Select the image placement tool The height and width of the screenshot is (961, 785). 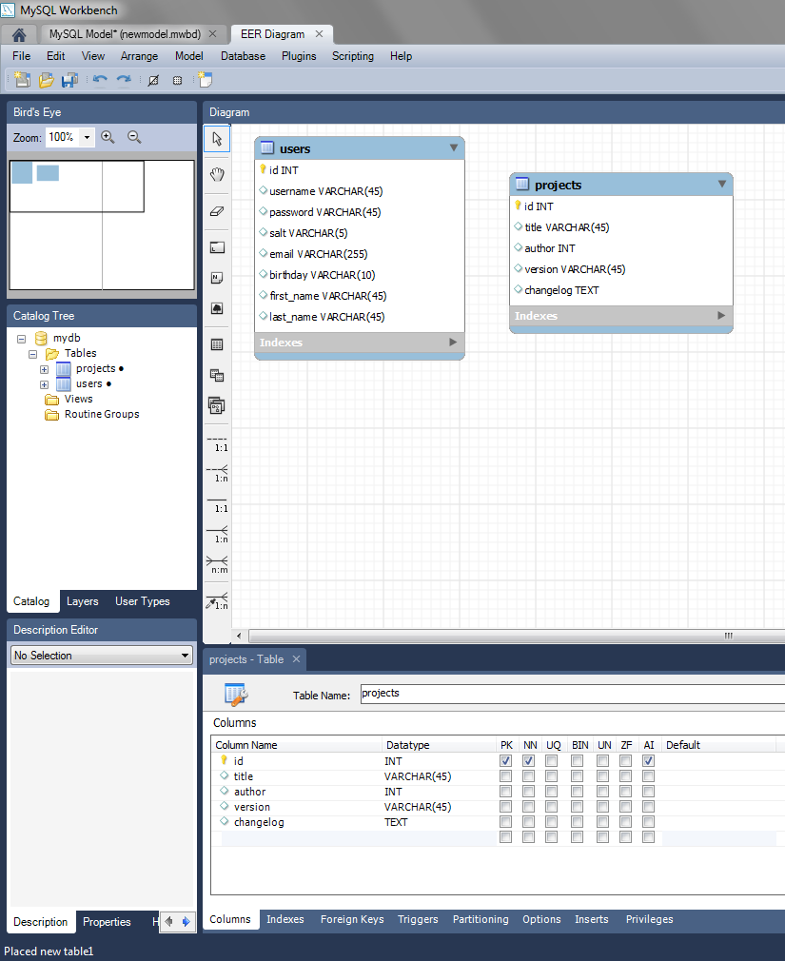pyautogui.click(x=217, y=308)
